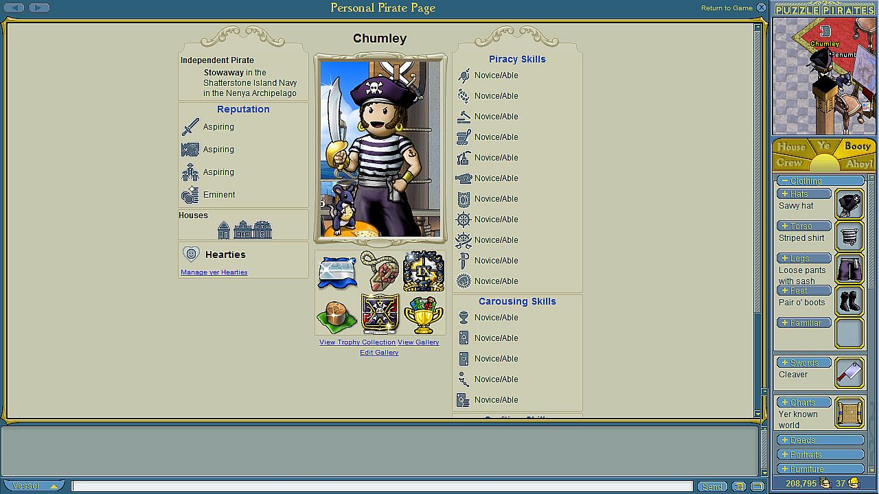This screenshot has height=494, width=879.
Task: Click the Cleaver sword icon
Action: point(849,373)
